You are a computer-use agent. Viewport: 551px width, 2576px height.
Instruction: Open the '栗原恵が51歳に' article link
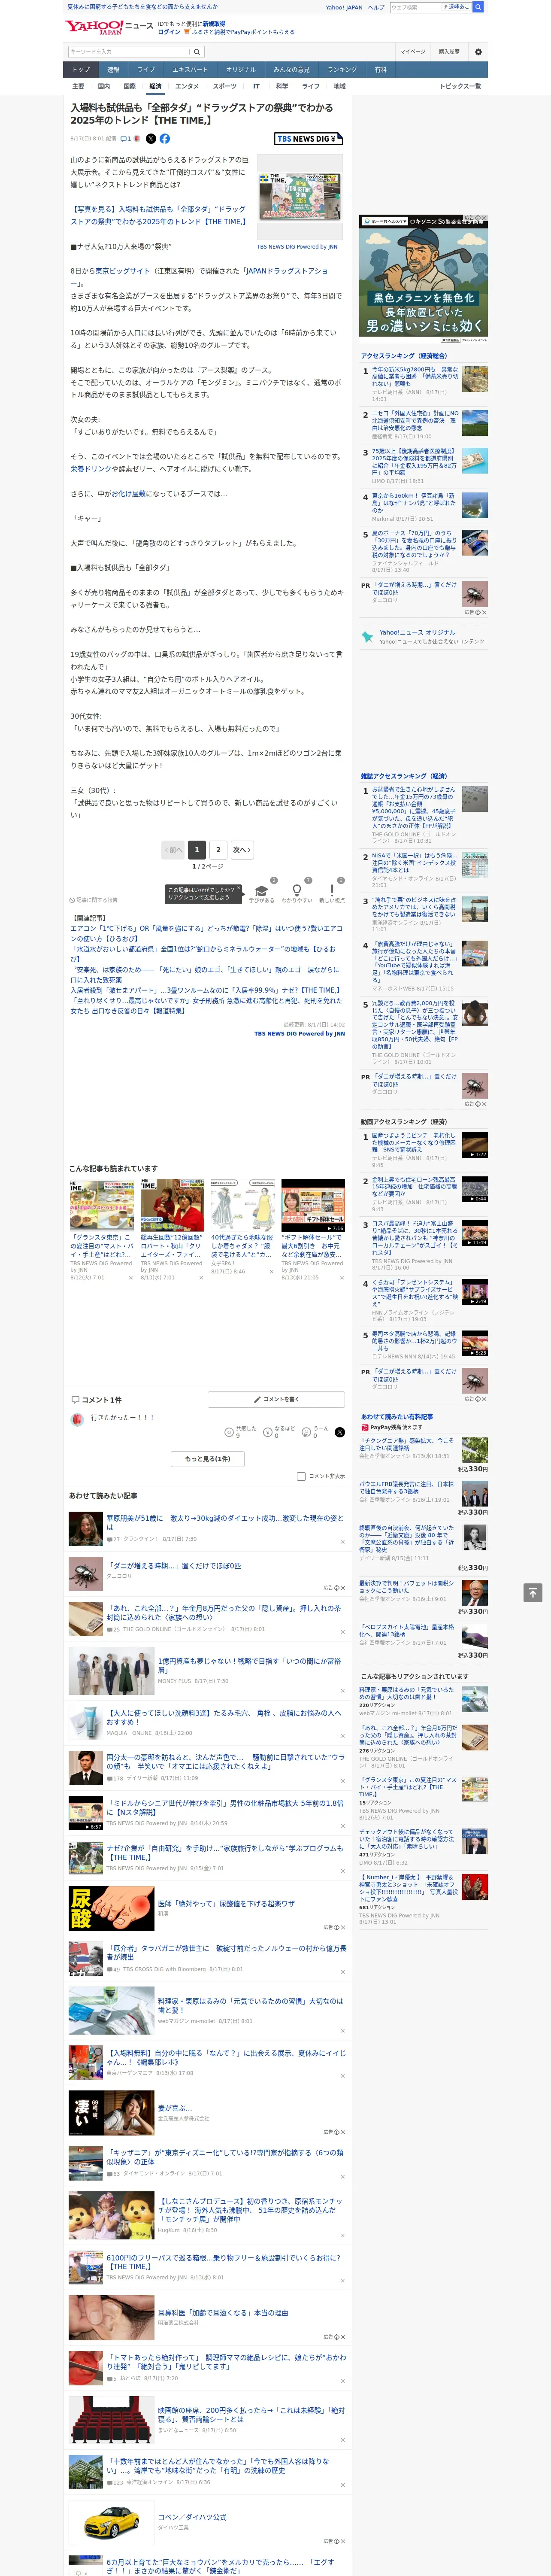point(225,1522)
